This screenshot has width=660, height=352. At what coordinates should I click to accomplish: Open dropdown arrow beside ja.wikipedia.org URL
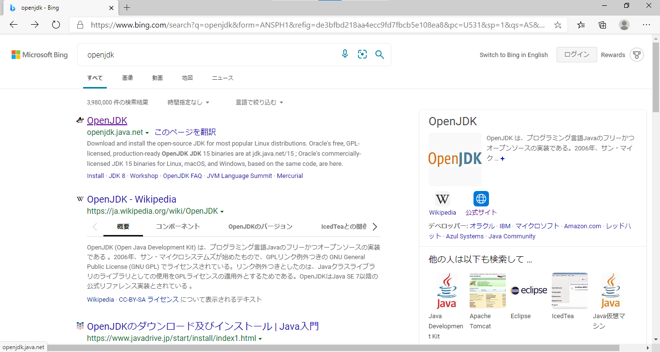point(222,212)
